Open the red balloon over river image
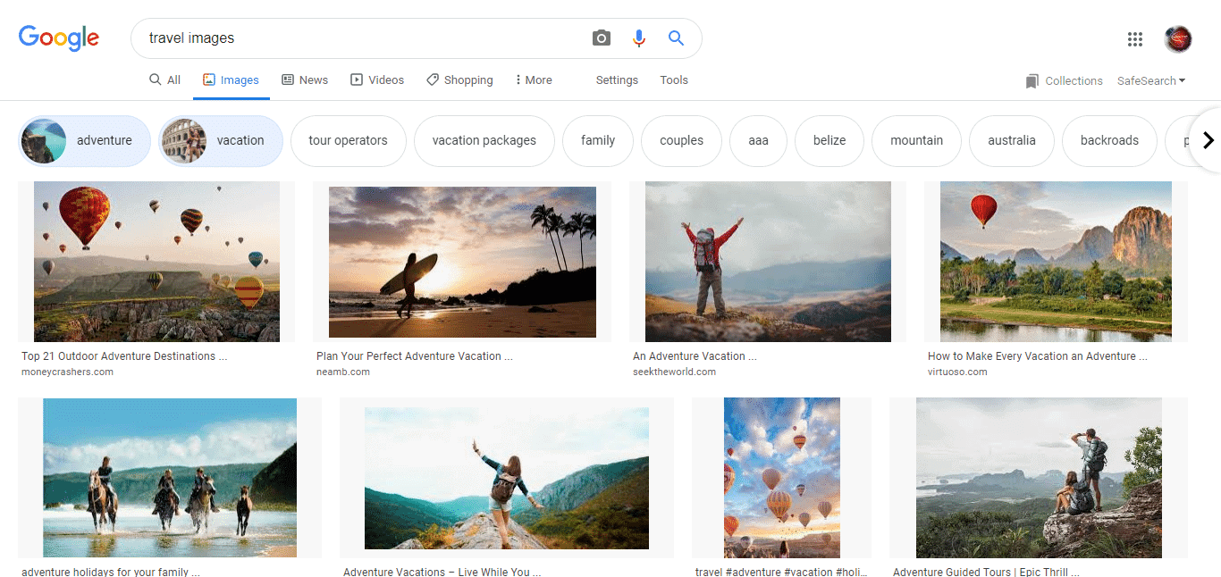 [1056, 262]
